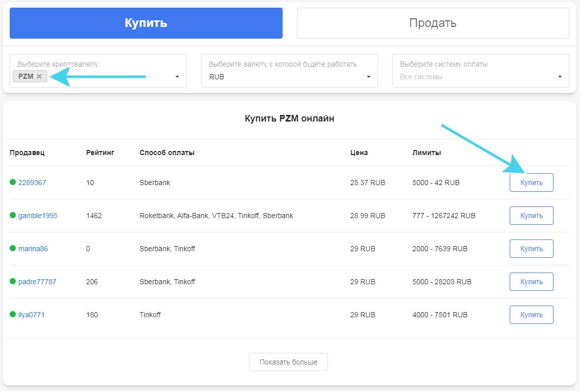This screenshot has height=391, width=580.
Task: Click the online status dot for padre77787
Action: click(x=13, y=281)
